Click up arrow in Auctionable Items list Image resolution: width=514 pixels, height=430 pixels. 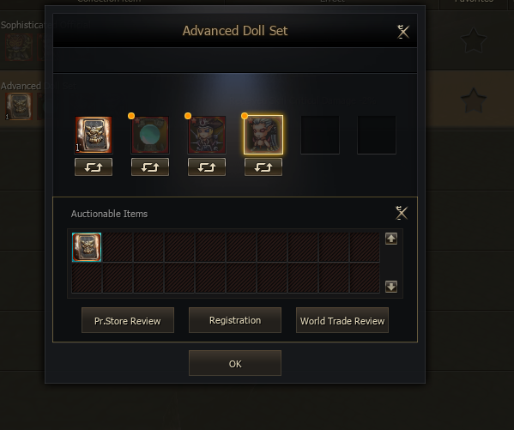tap(391, 239)
